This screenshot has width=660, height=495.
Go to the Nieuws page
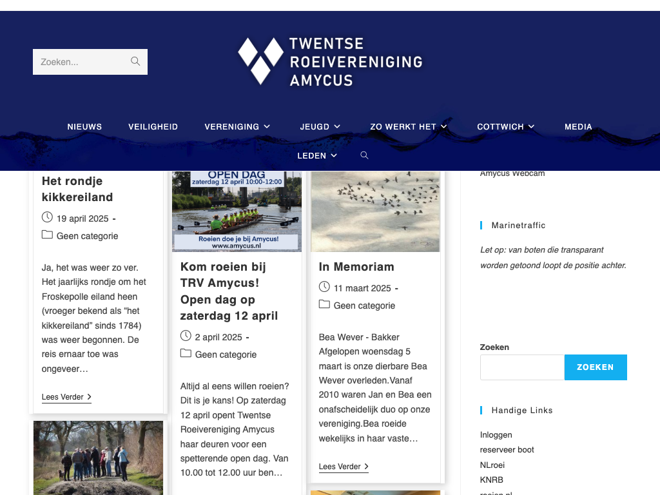tap(84, 127)
